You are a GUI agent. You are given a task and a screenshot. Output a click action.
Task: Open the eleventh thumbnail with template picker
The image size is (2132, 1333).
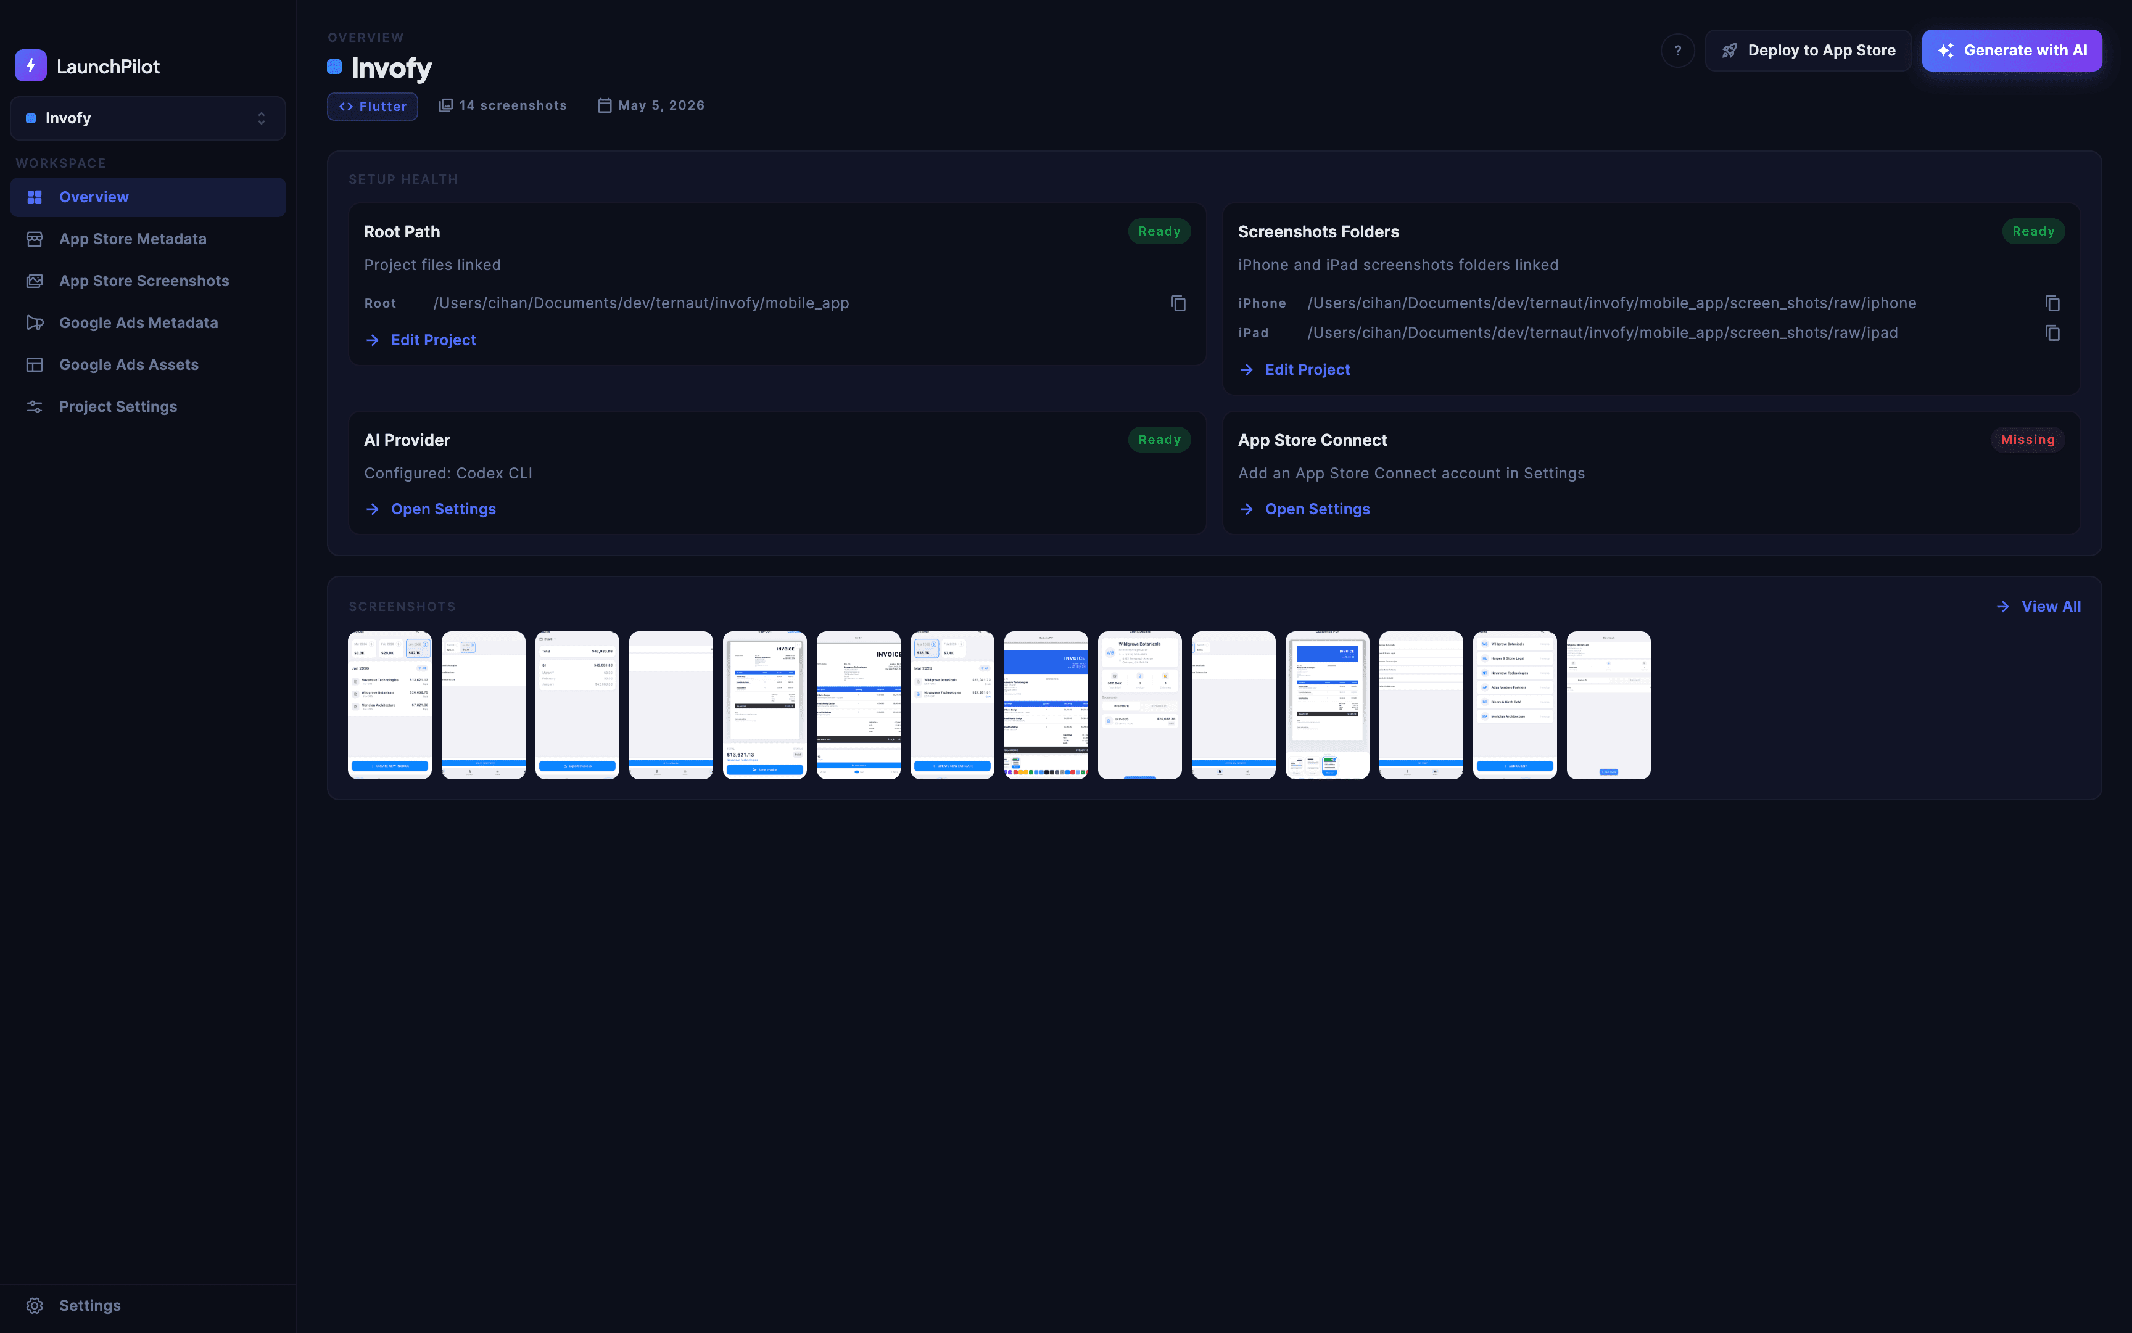(1328, 705)
